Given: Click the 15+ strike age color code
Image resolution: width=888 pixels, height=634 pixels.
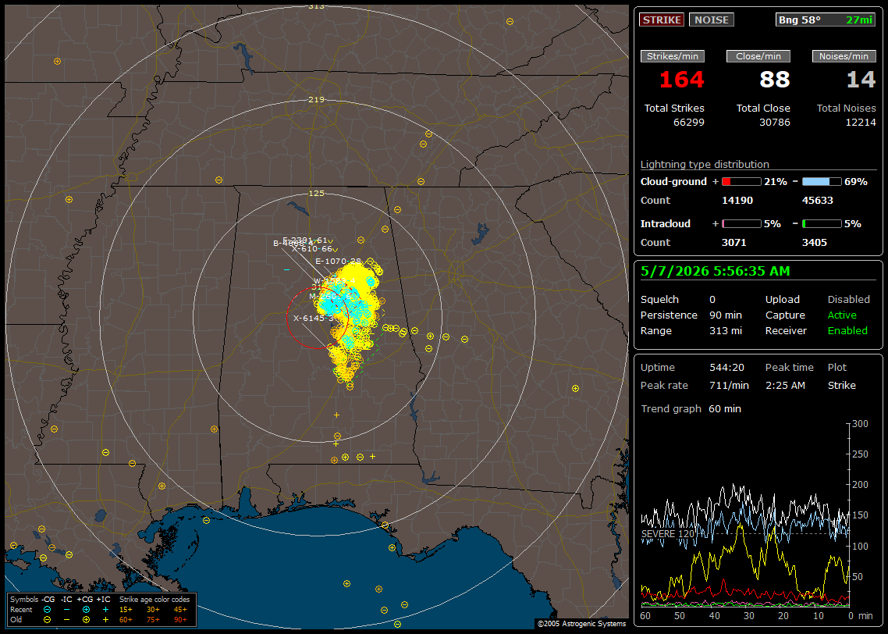Looking at the screenshot, I should [126, 610].
